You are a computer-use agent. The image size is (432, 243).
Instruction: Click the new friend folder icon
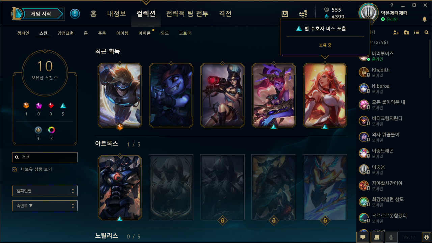coord(406,32)
